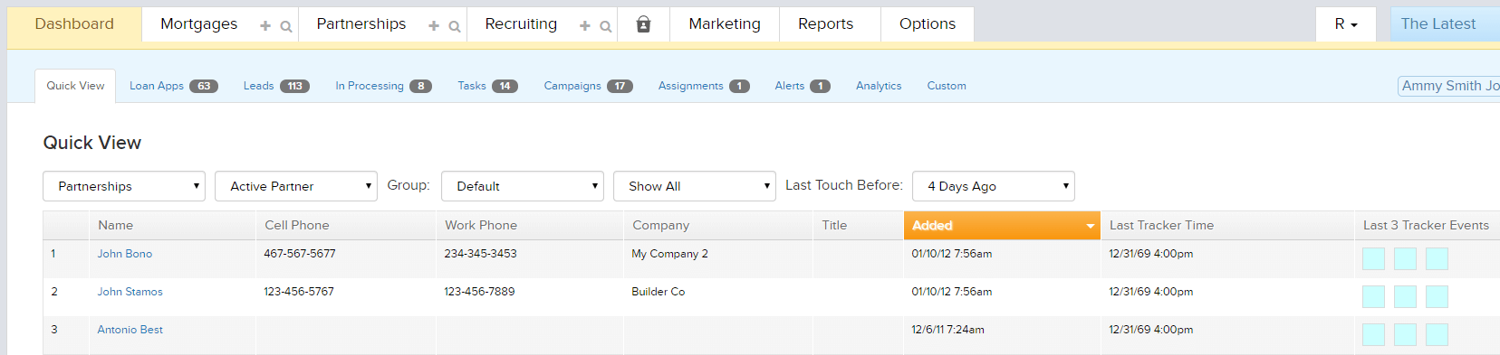Viewport: 1500px width, 355px height.
Task: Click the plus icon next to Mortgages
Action: click(265, 26)
